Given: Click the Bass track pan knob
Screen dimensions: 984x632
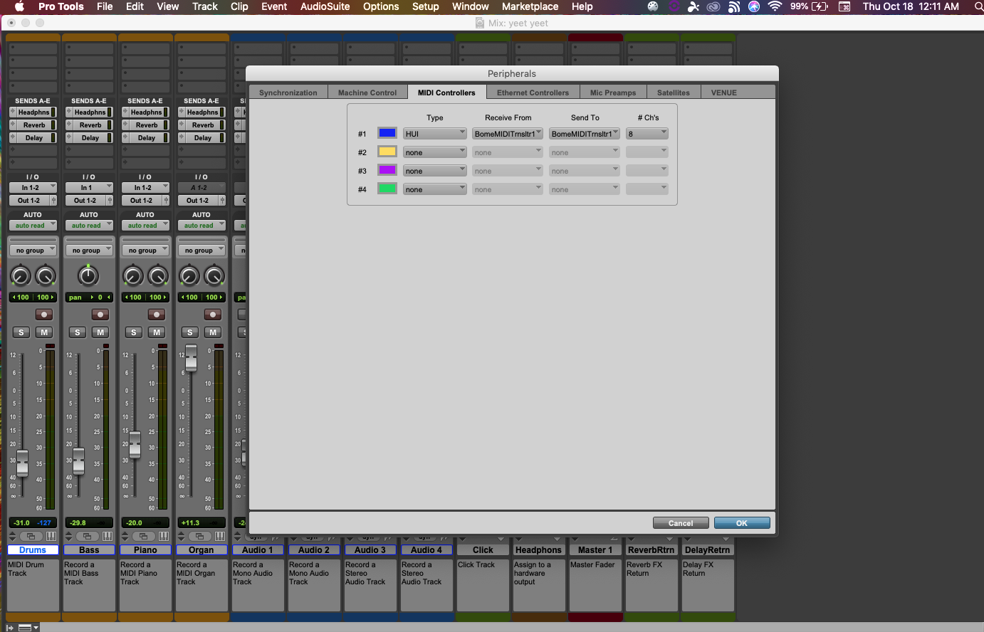Looking at the screenshot, I should pos(88,275).
